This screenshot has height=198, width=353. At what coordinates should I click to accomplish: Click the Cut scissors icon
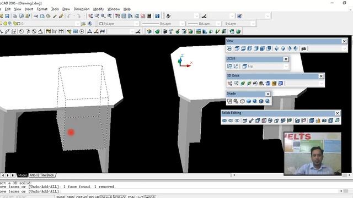pyautogui.click(x=36, y=16)
